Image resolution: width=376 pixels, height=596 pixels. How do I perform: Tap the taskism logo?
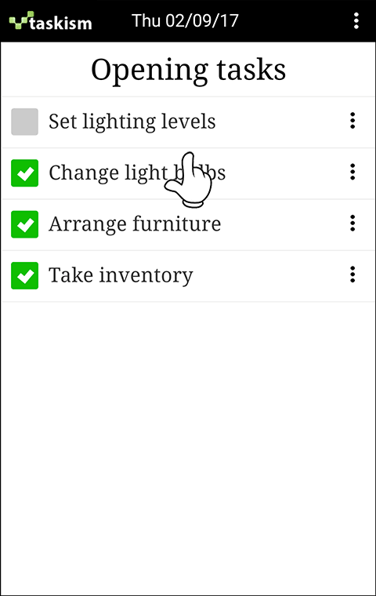click(50, 21)
